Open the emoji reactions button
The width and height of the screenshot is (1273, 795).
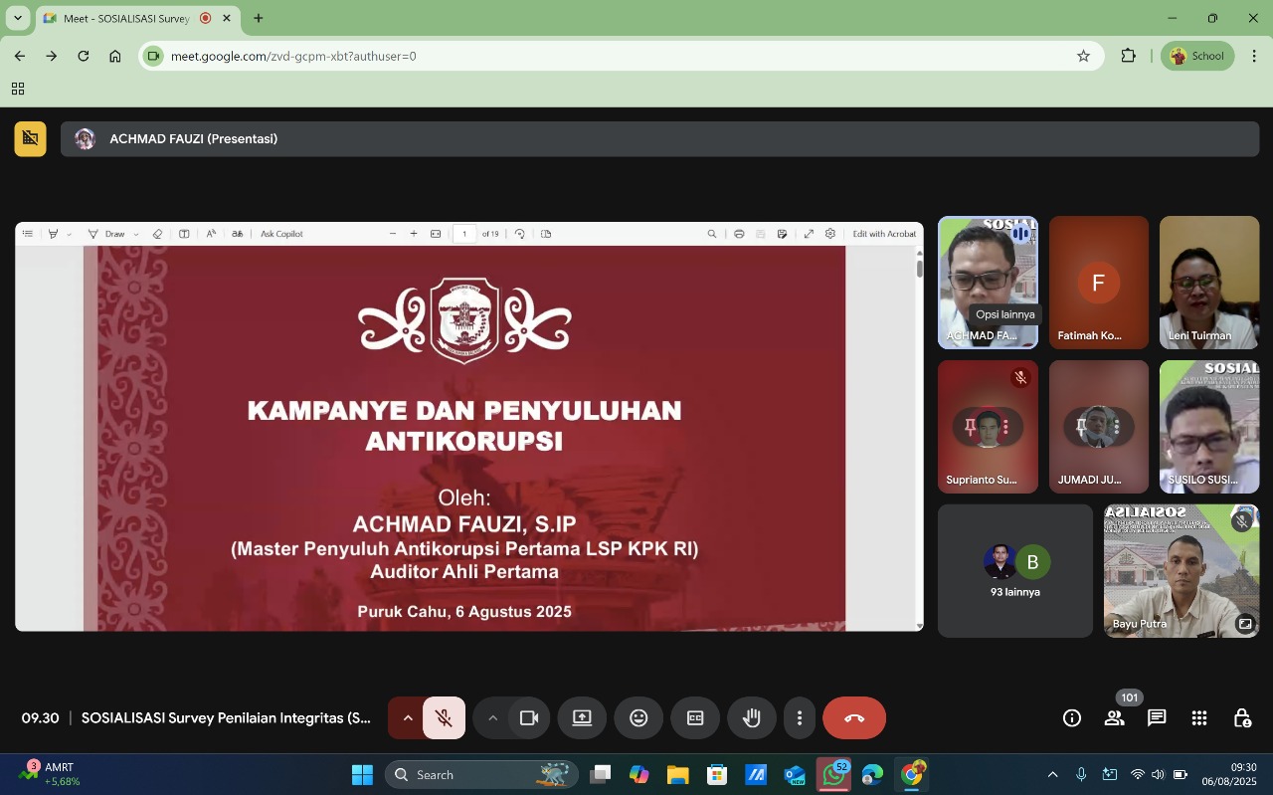(x=638, y=718)
